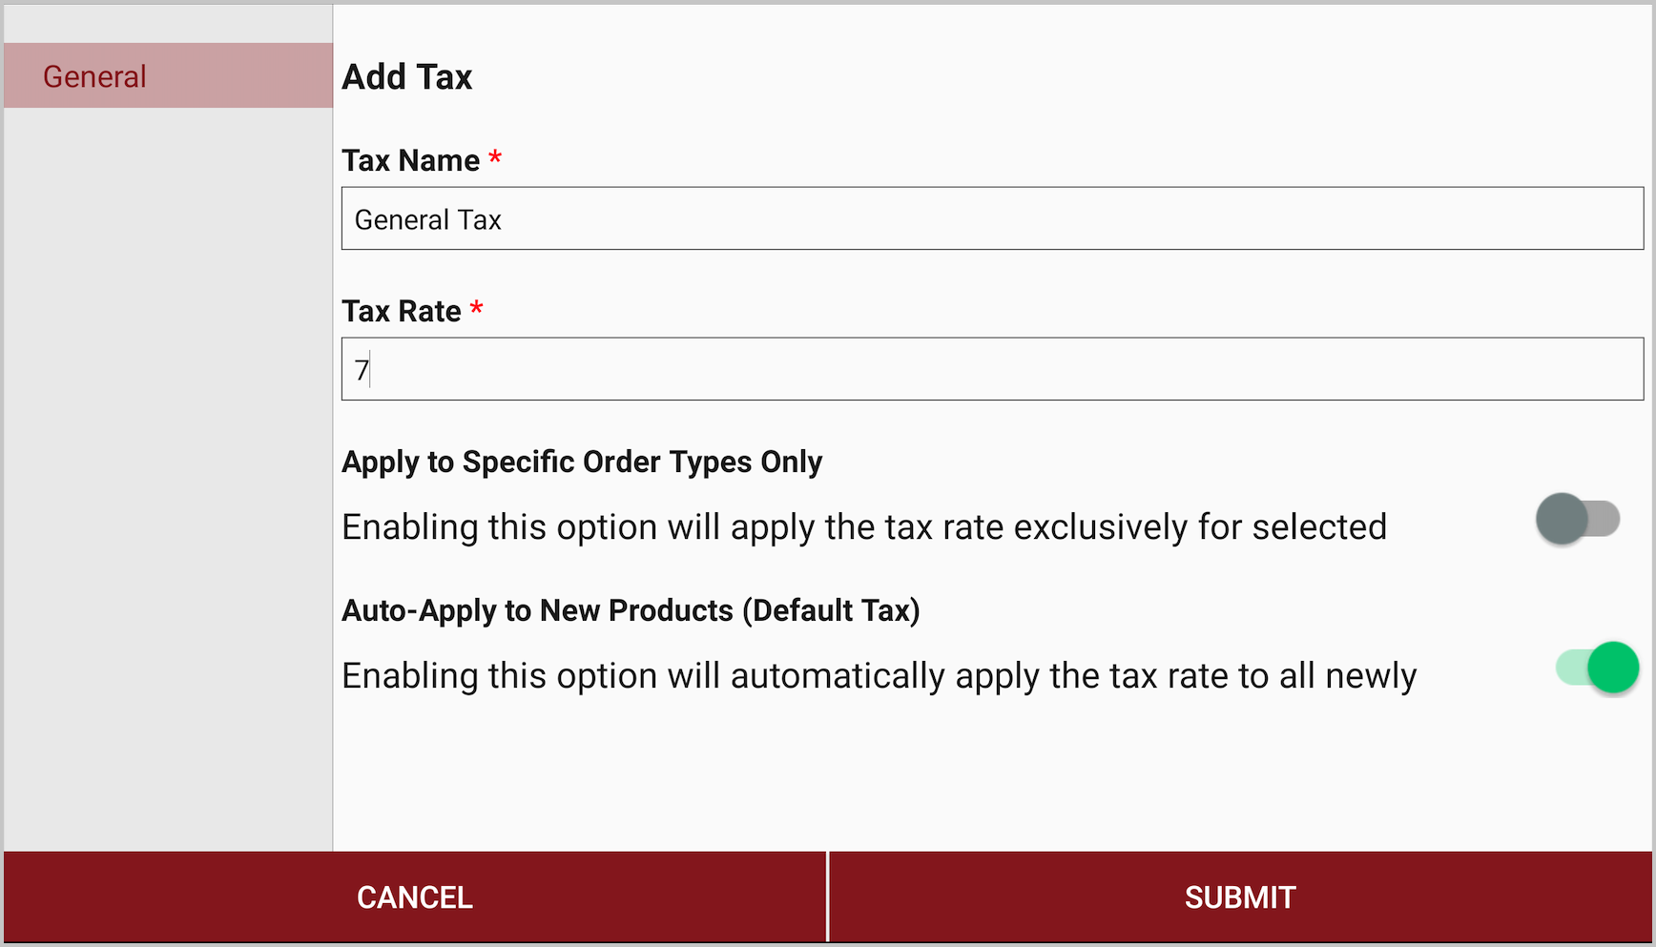Click into the Tax Name input field
Viewport: 1656px width, 947px height.
coord(992,219)
